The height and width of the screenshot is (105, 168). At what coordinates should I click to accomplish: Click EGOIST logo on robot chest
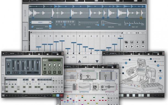click(x=141, y=70)
